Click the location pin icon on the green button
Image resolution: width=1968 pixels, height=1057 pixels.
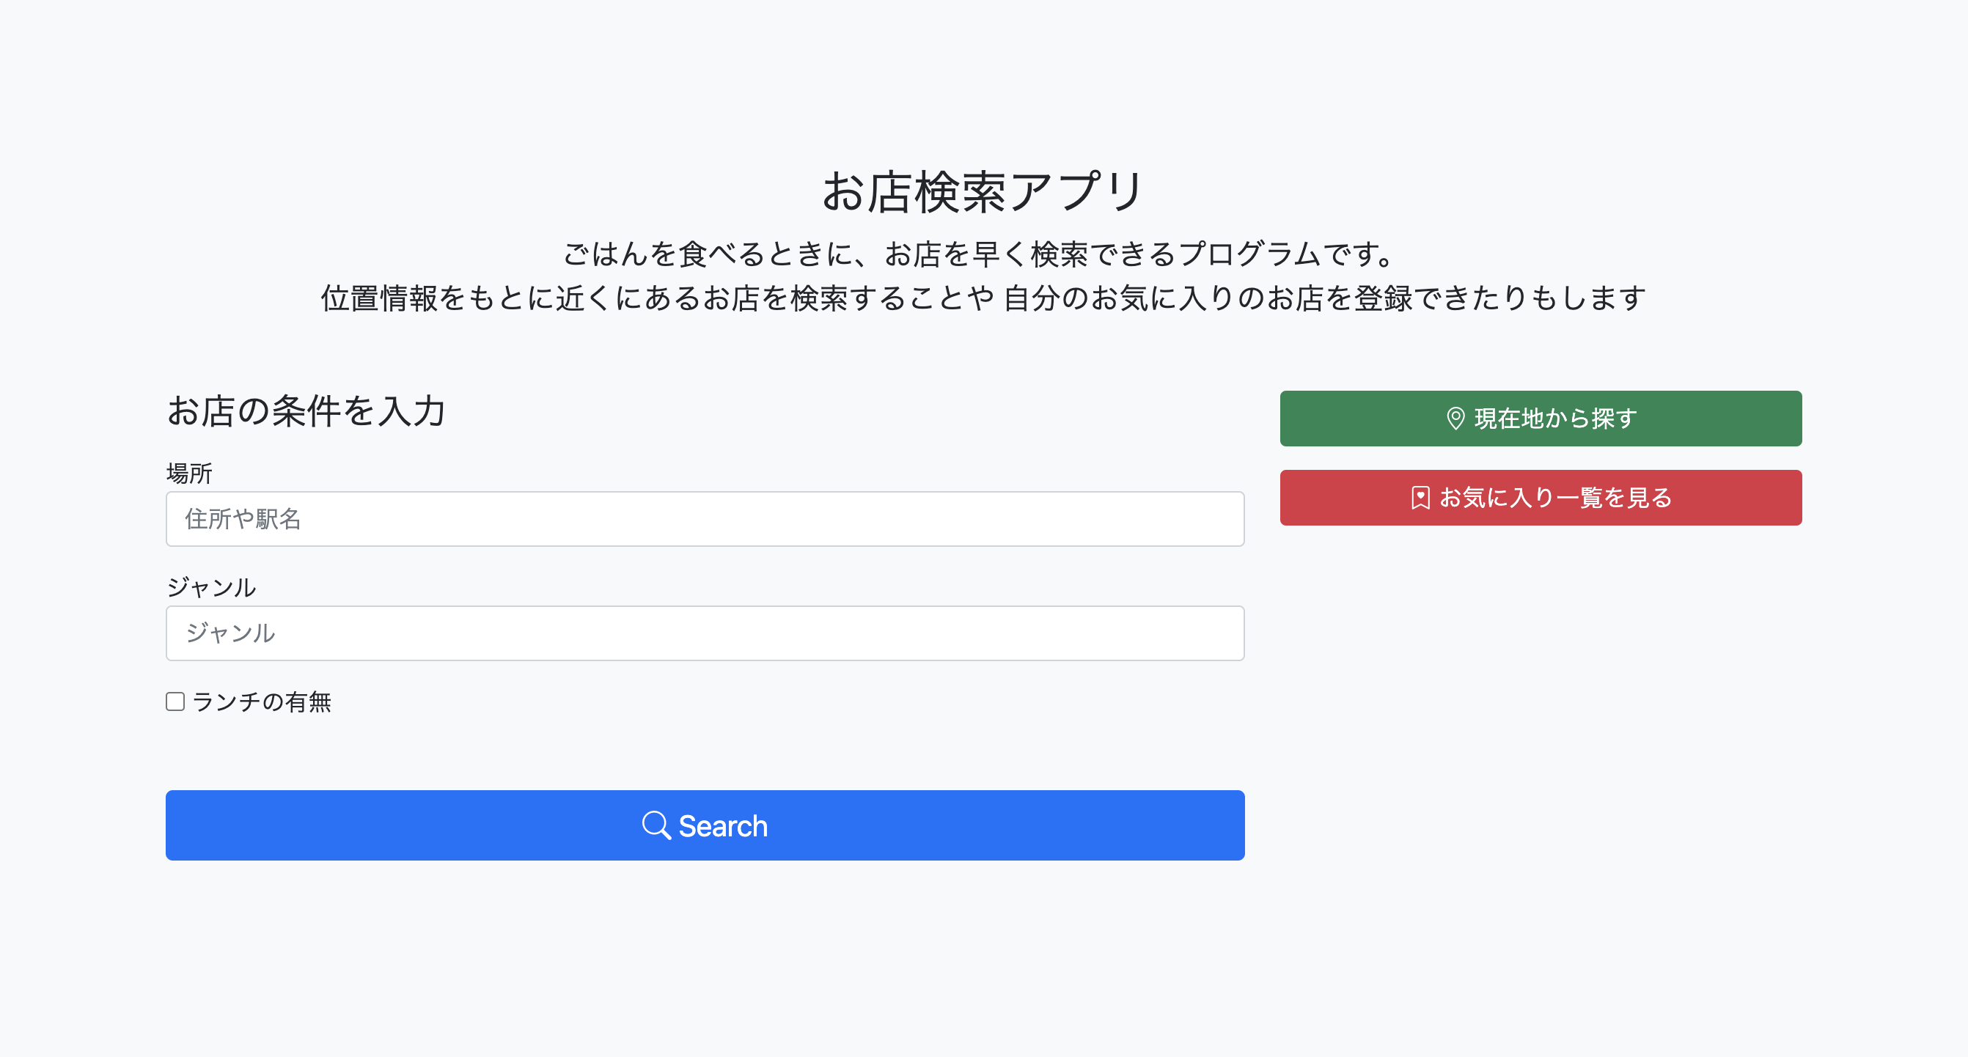pyautogui.click(x=1455, y=418)
